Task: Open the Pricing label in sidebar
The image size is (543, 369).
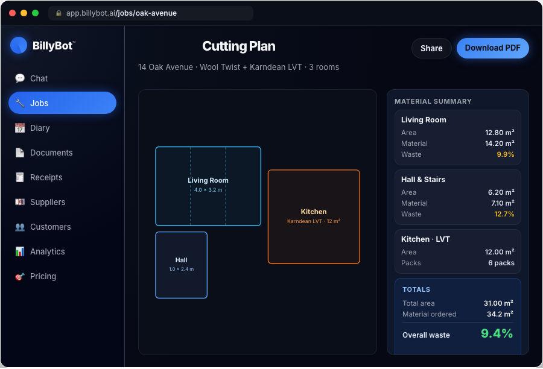Action: [x=43, y=276]
